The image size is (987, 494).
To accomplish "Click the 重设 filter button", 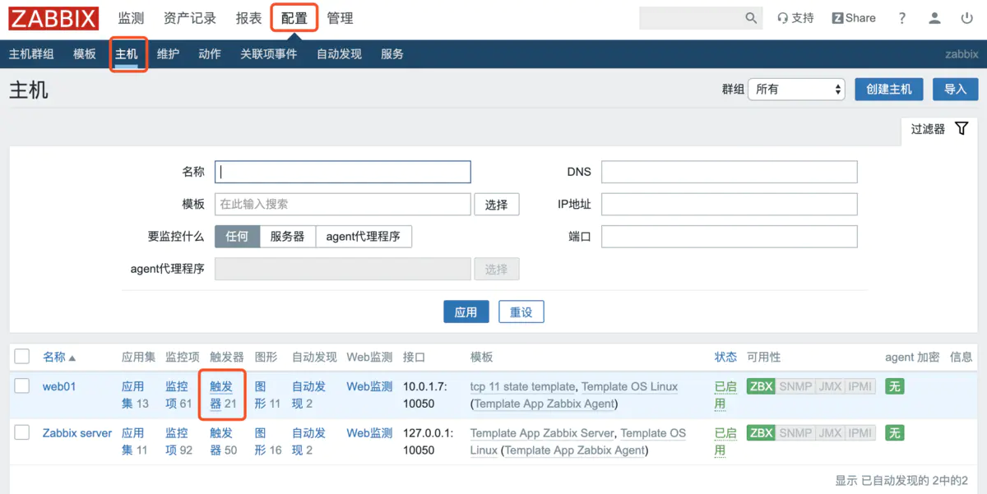I will point(521,312).
